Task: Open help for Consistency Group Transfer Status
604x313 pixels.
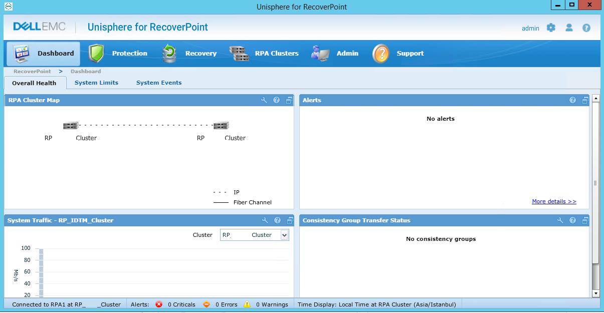Action: click(x=572, y=220)
